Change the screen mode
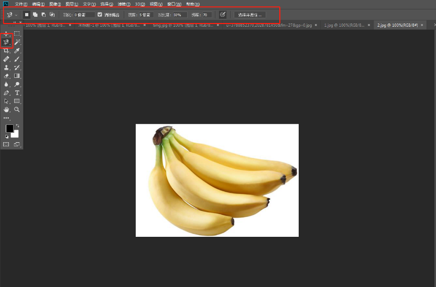Image resolution: width=436 pixels, height=287 pixels. point(17,144)
